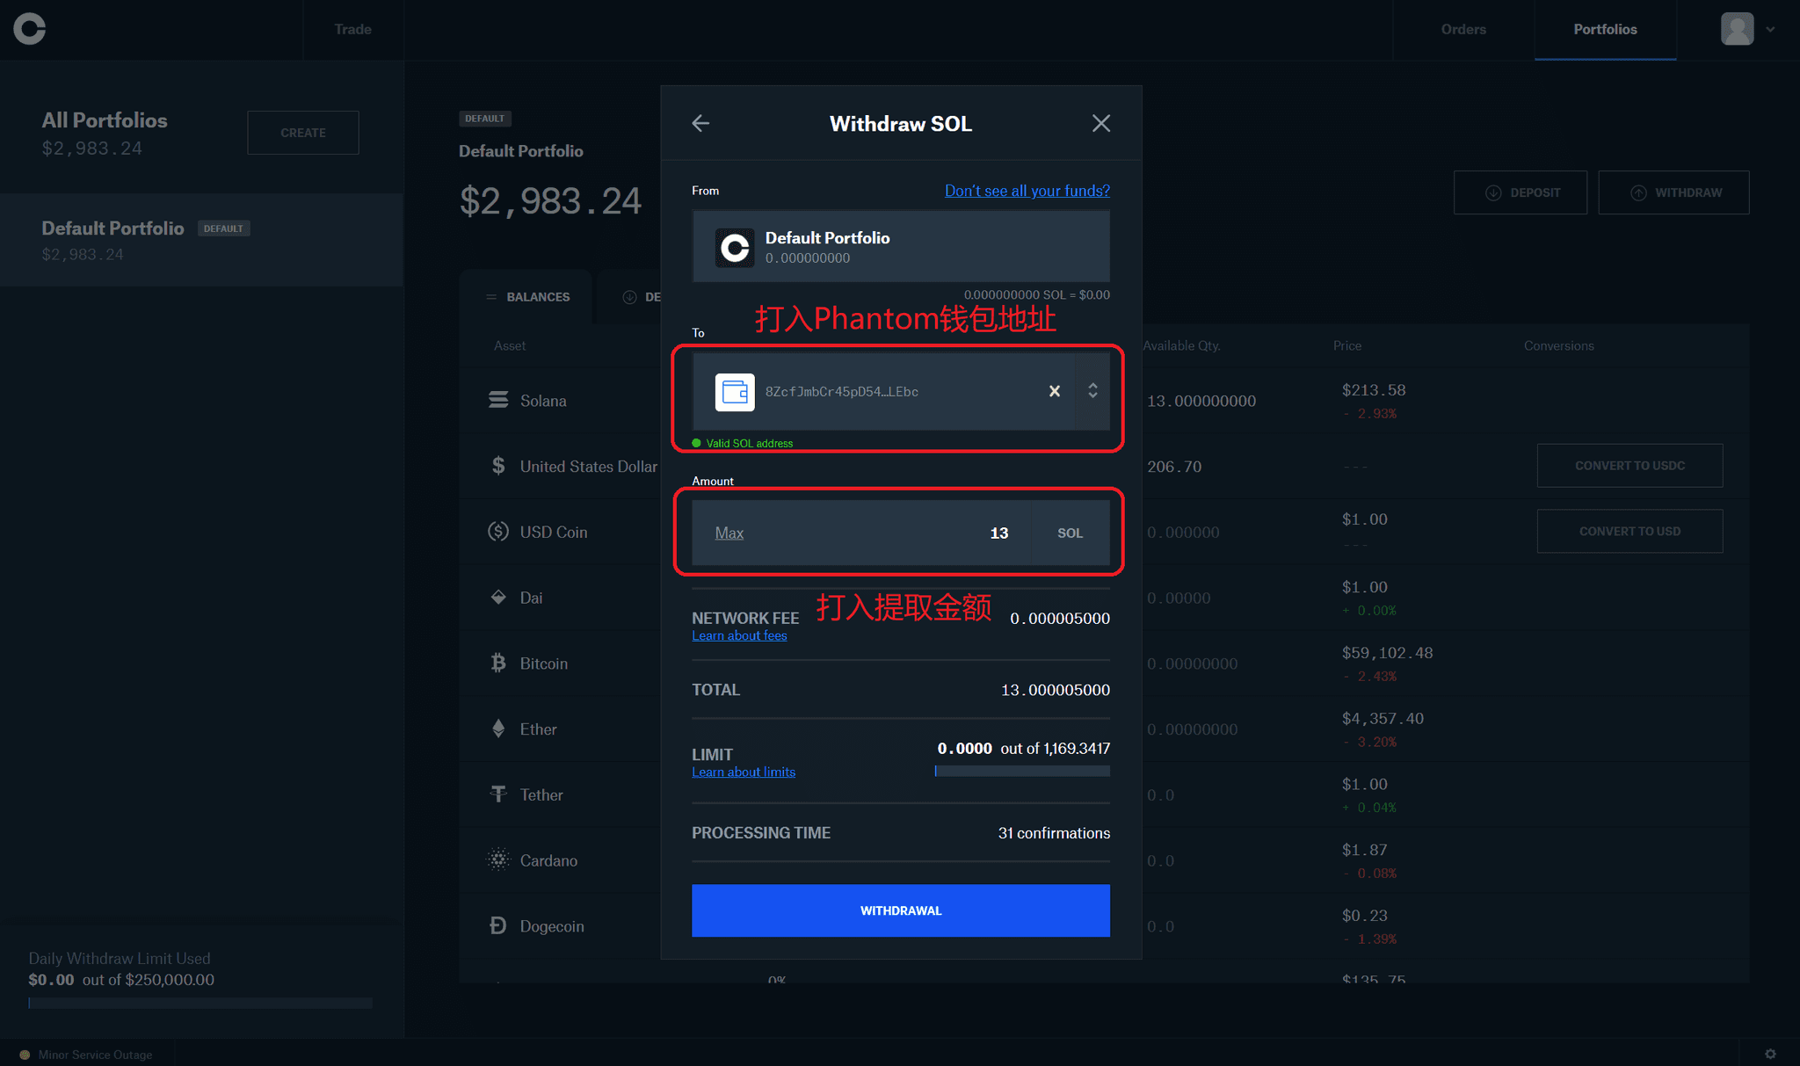Open the Learn about fees link
Image resolution: width=1800 pixels, height=1066 pixels.
point(739,635)
